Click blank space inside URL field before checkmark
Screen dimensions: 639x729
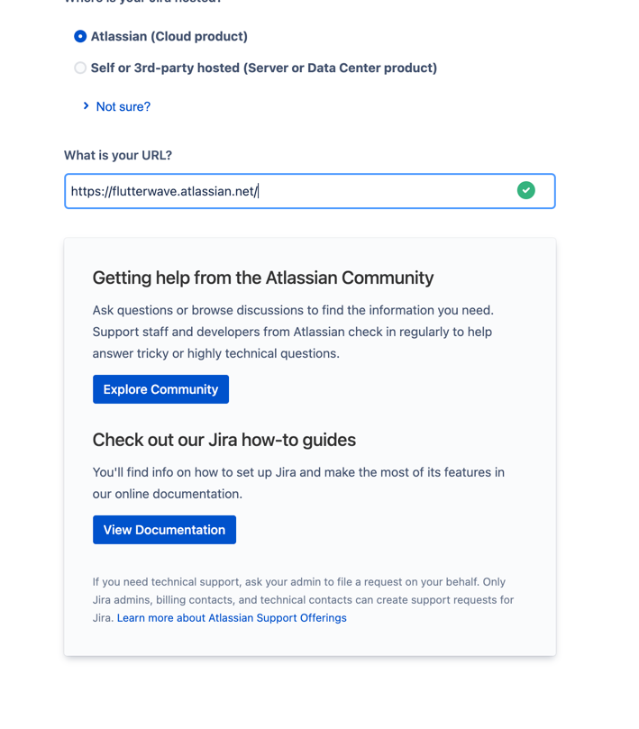pos(388,191)
